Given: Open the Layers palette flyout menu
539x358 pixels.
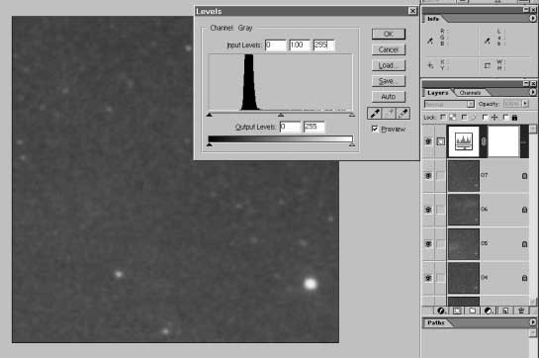Looking at the screenshot, I should click(532, 92).
